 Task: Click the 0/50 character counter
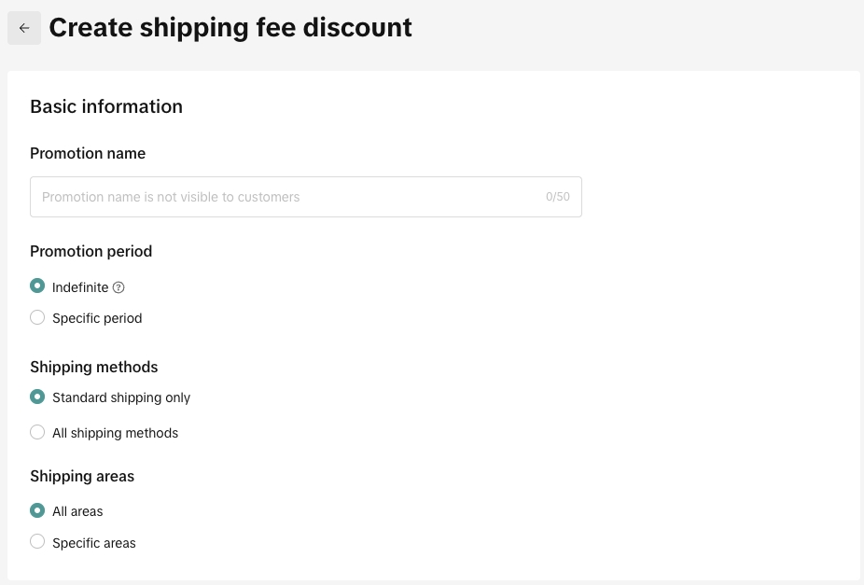(x=558, y=197)
